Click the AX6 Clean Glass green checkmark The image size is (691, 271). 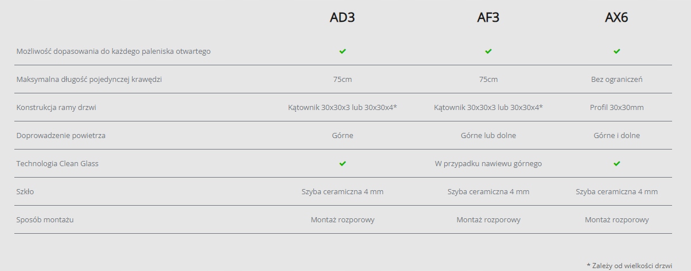(617, 163)
